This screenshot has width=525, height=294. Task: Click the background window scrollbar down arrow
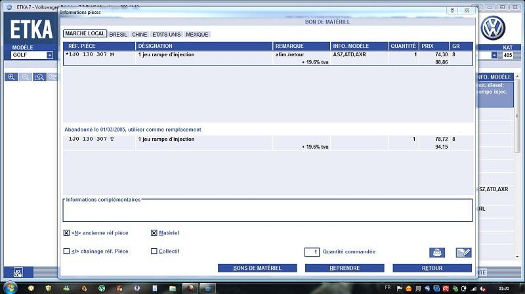pos(518,257)
